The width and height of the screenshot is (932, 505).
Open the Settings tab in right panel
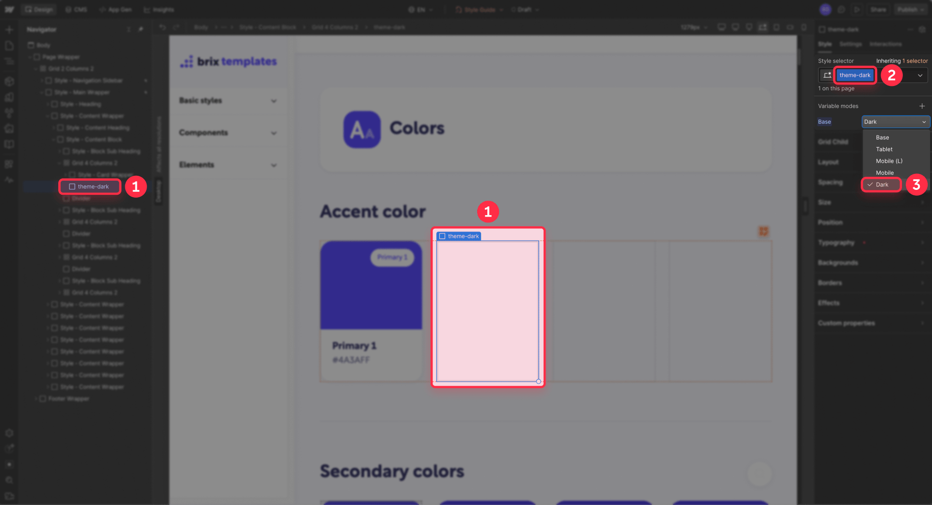(x=850, y=44)
